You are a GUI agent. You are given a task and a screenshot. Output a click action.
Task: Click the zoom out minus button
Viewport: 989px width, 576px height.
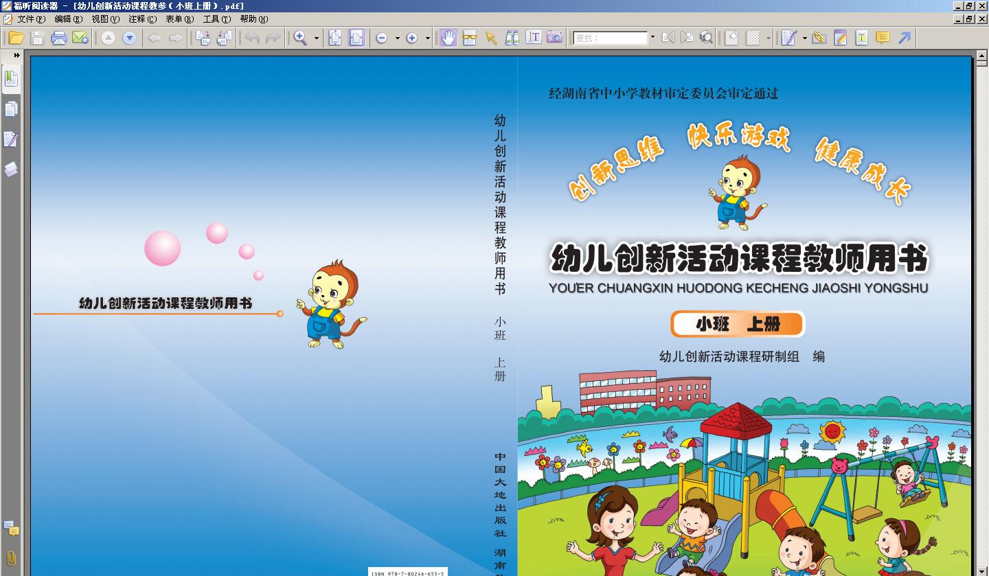pos(382,38)
